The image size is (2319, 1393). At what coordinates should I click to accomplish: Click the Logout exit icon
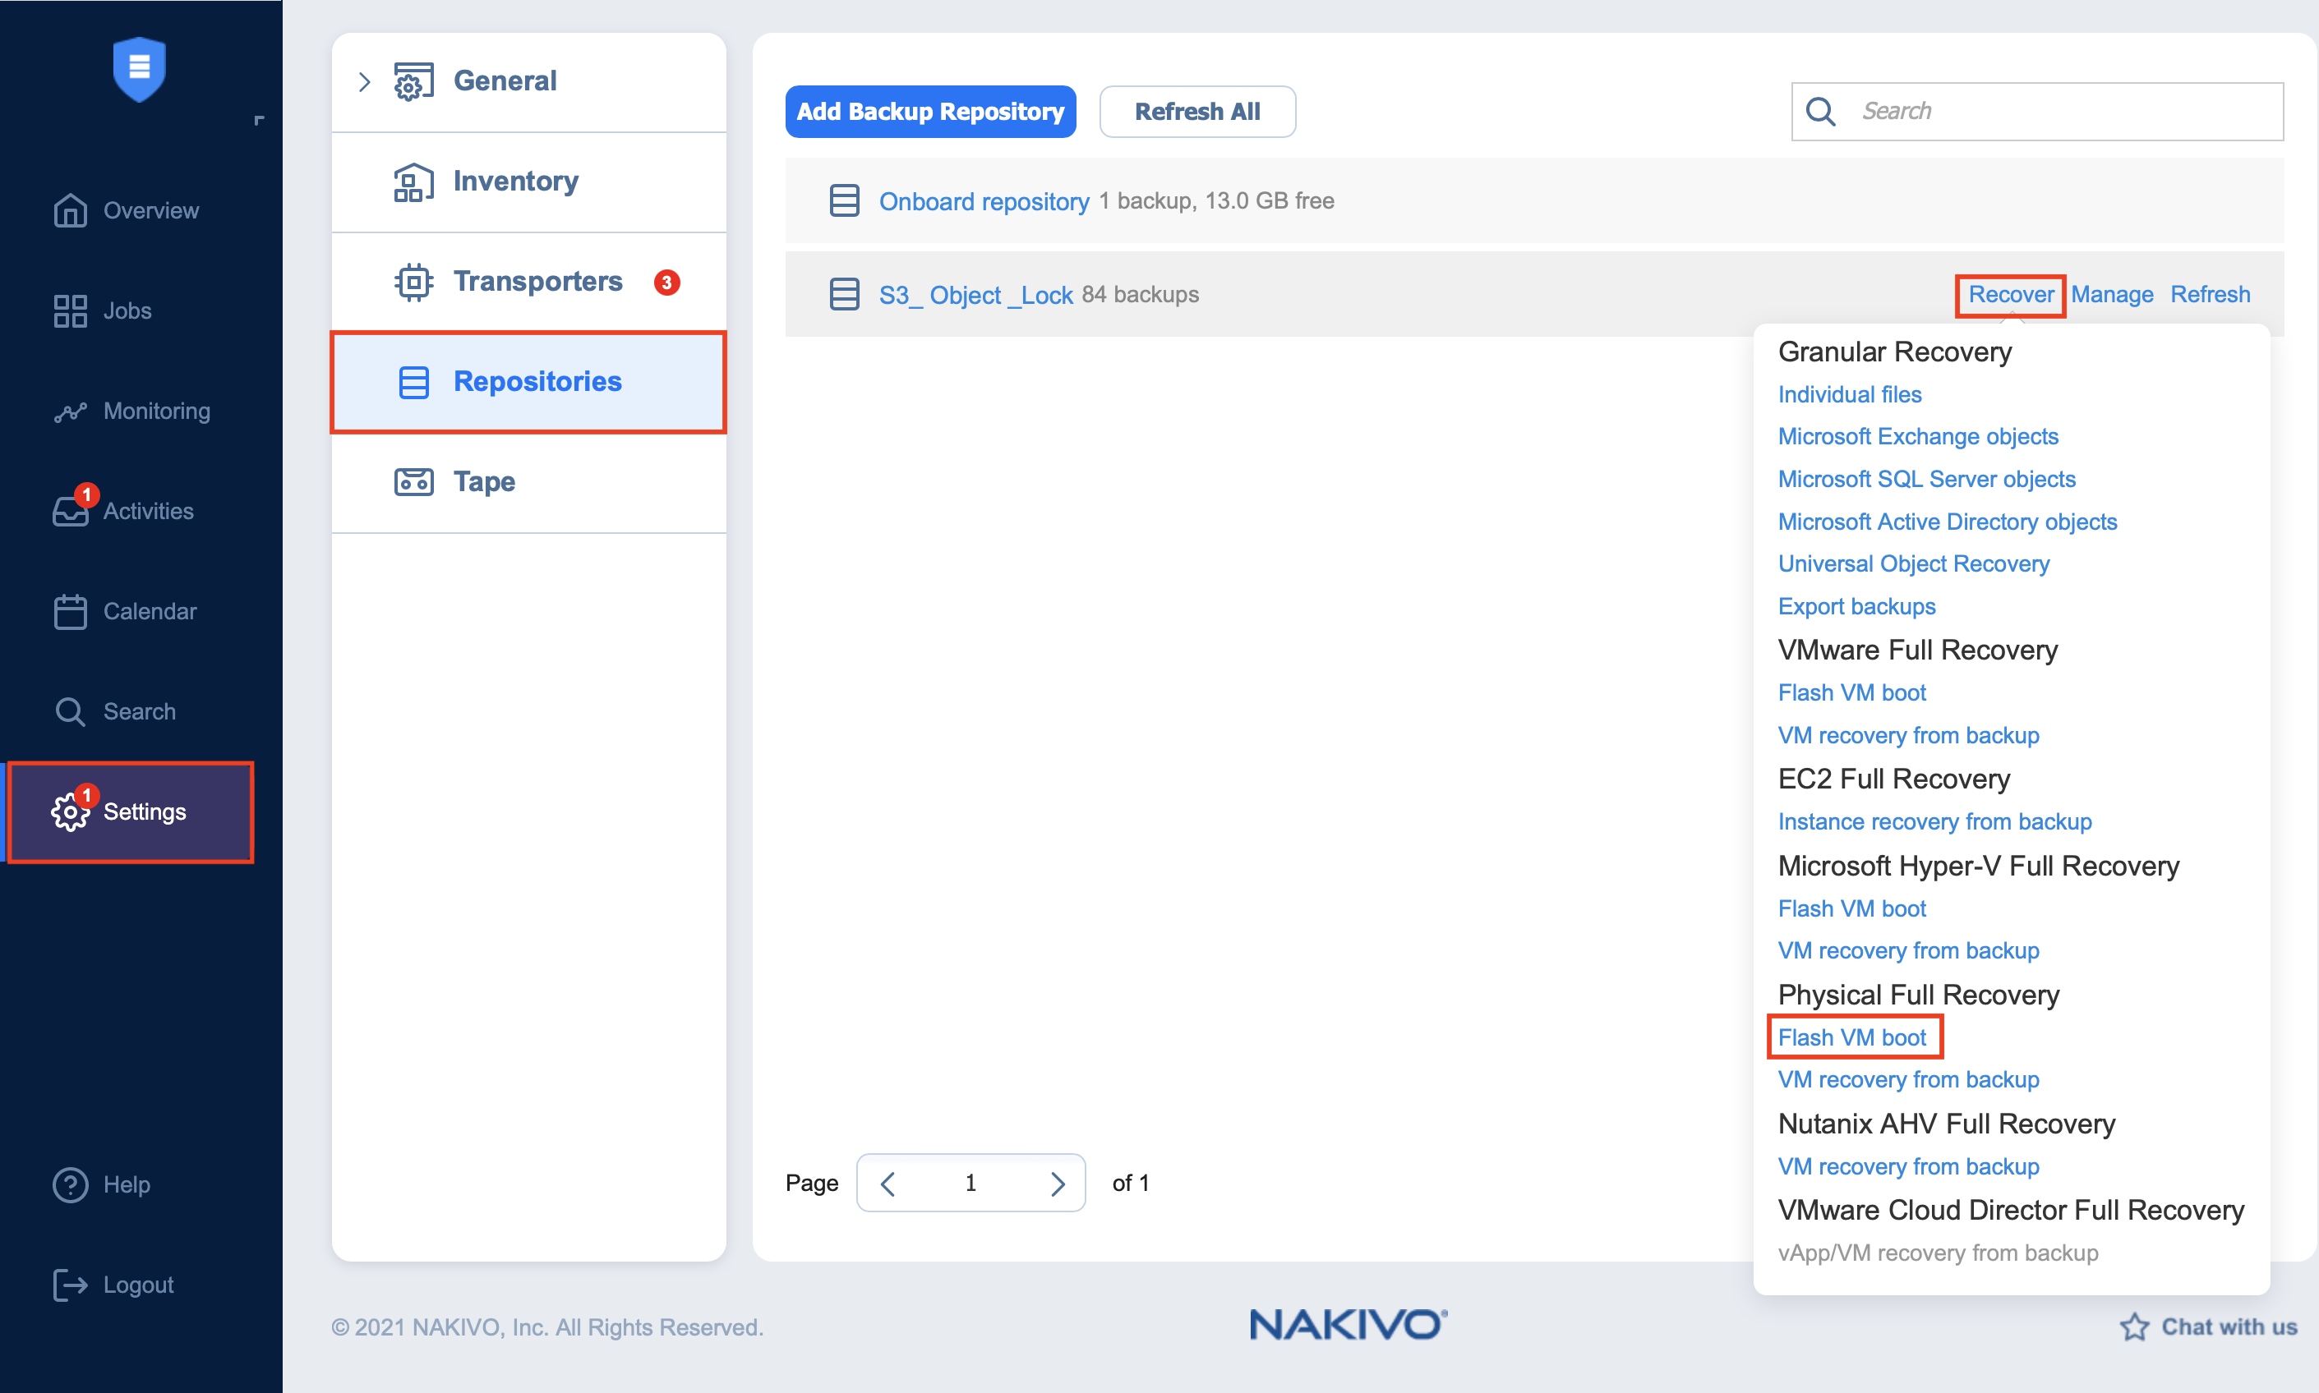pyautogui.click(x=71, y=1285)
